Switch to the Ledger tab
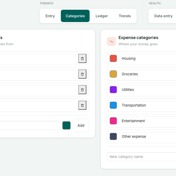 (x=102, y=16)
